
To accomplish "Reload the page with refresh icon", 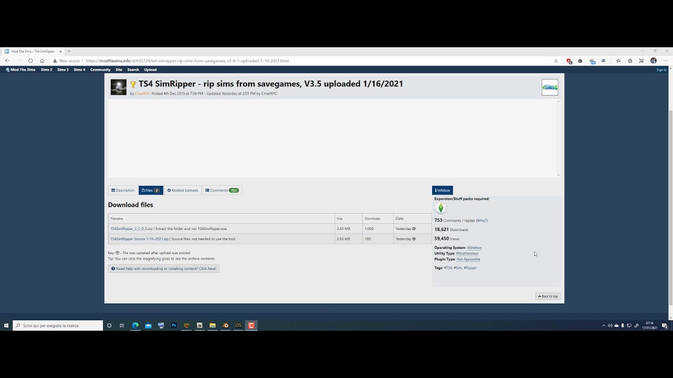I will [x=30, y=61].
